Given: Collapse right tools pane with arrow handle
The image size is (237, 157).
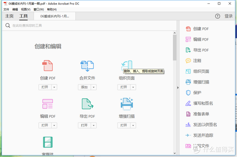Looking at the screenshot, I should pos(178,88).
